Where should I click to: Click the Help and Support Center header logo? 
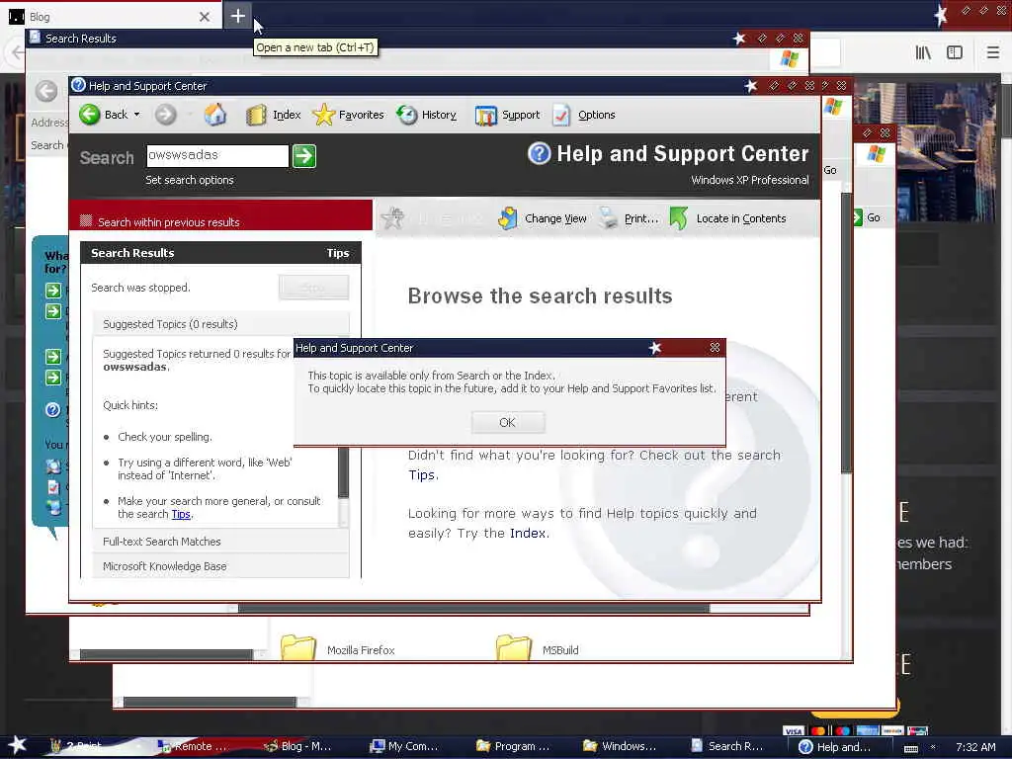pyautogui.click(x=539, y=153)
